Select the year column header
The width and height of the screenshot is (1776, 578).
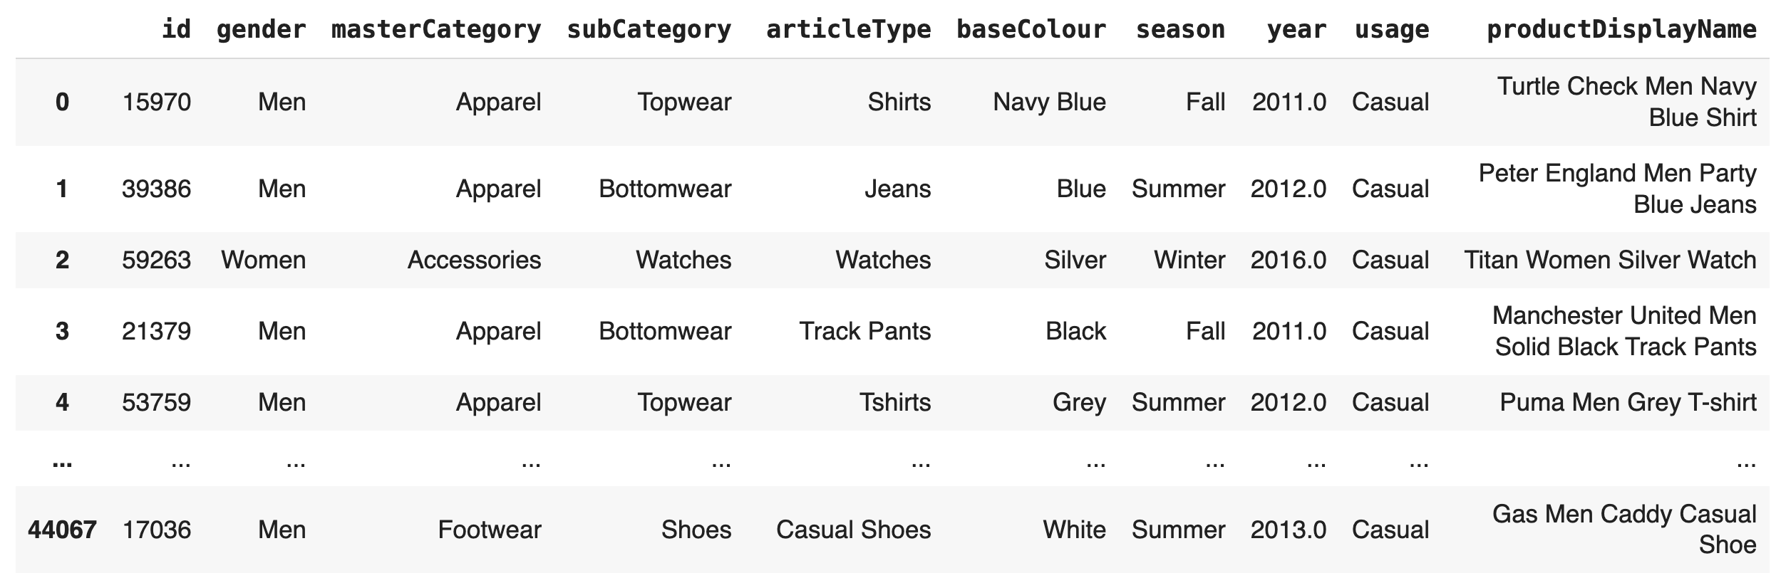[1296, 29]
